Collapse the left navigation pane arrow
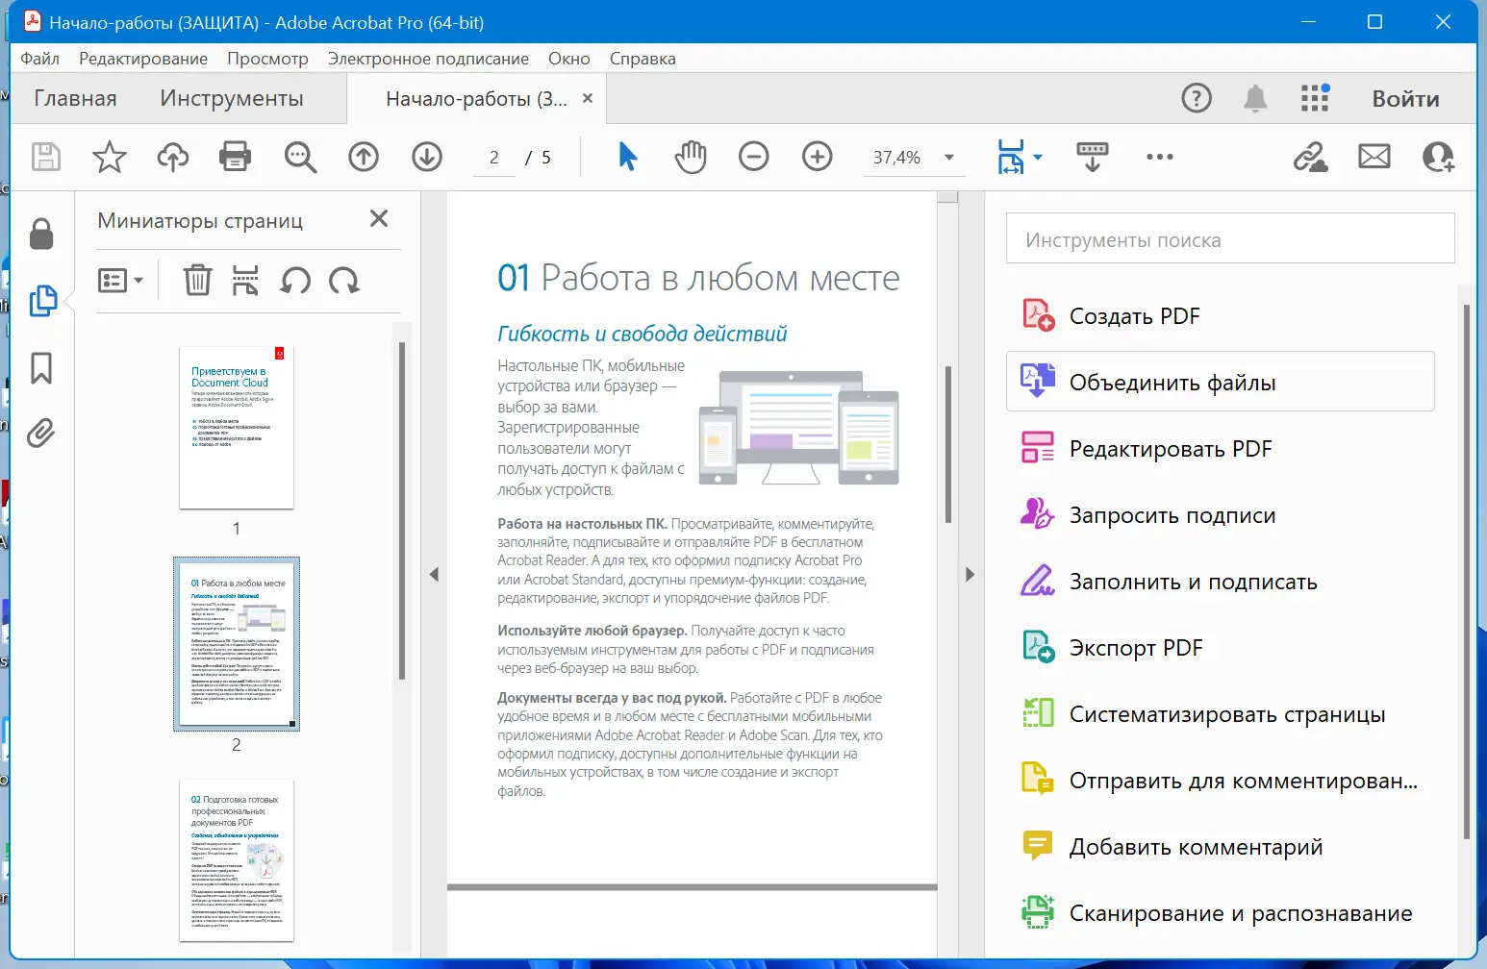 (x=434, y=575)
